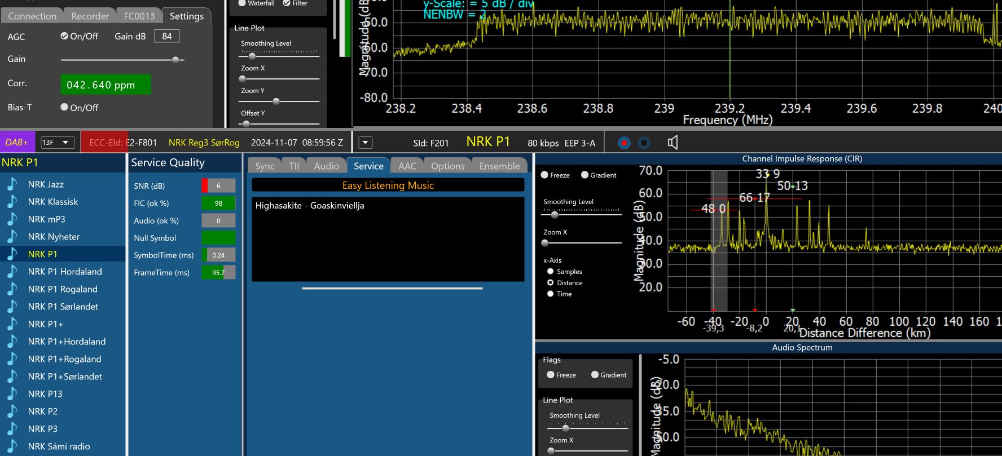
Task: Click the music note icon beside NRK Jazz
Action: tap(12, 184)
